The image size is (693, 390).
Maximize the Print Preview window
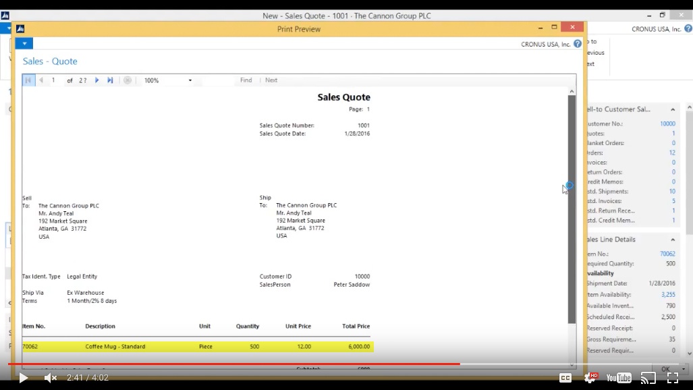tap(554, 28)
